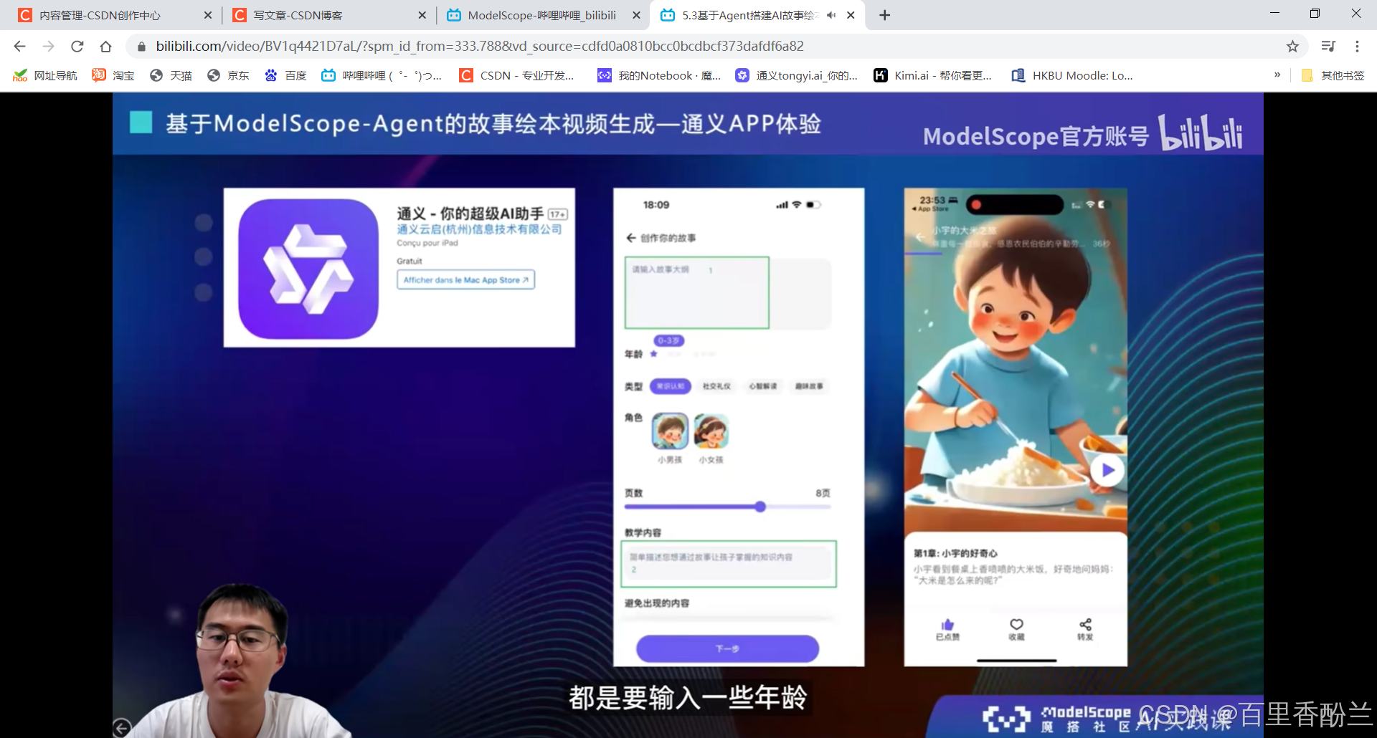1377x738 pixels.
Task: Choose the 小女孩 character avatar
Action: (x=711, y=431)
